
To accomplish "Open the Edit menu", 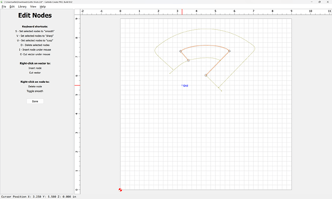I will [x=12, y=7].
